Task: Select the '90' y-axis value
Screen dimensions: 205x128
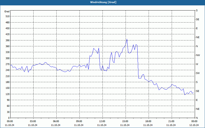Action: tap(8, 100)
